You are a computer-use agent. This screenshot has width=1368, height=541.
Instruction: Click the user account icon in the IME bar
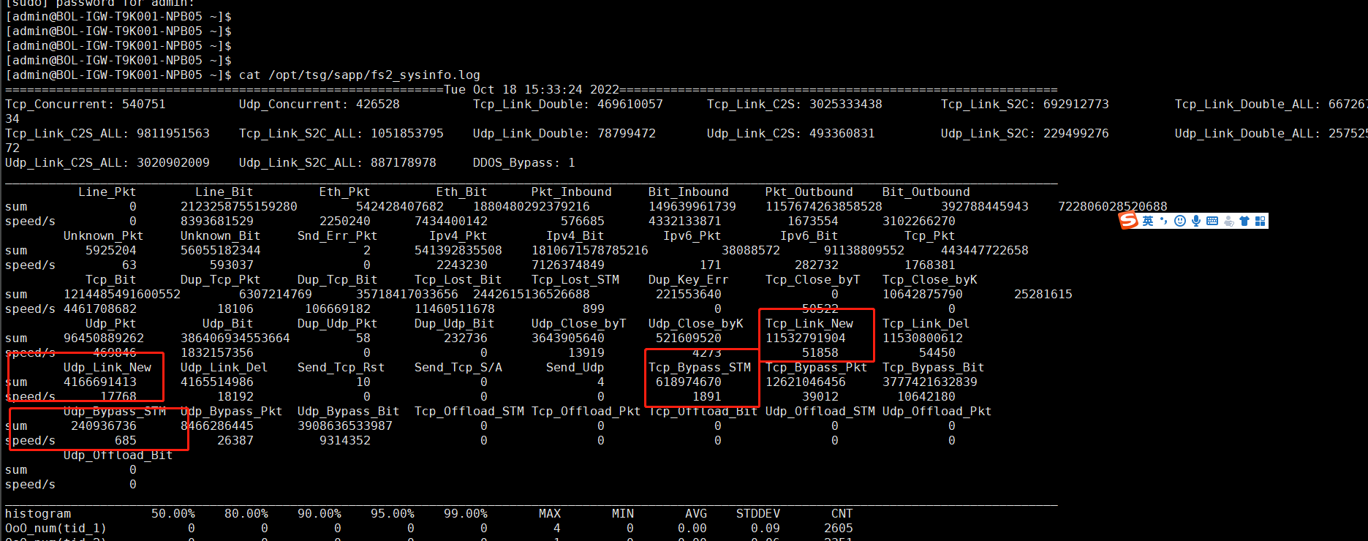[x=1228, y=221]
